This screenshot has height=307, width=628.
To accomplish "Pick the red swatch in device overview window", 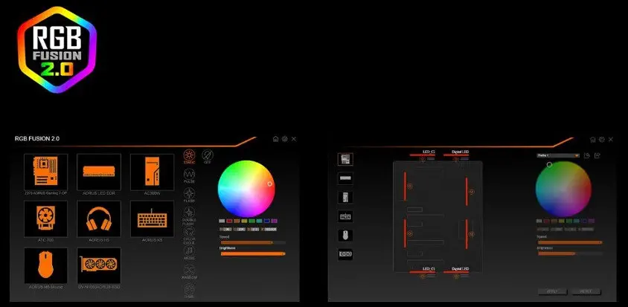I will [x=229, y=221].
